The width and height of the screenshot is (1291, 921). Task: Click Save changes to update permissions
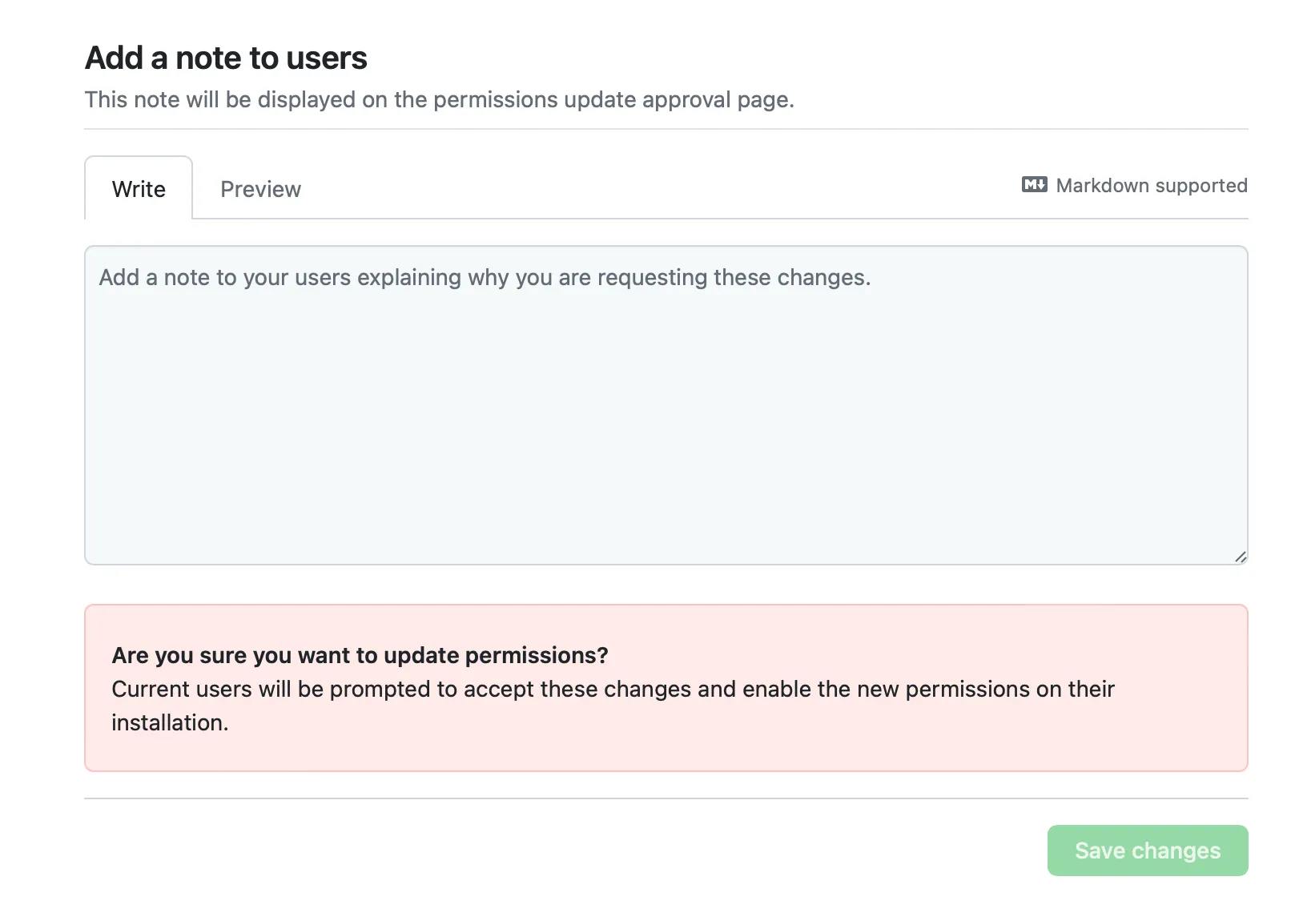[1147, 851]
